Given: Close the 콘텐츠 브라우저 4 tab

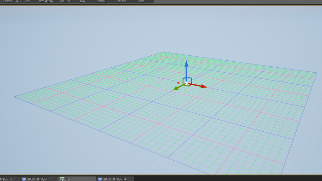Looking at the screenshot, I should 131,179.
